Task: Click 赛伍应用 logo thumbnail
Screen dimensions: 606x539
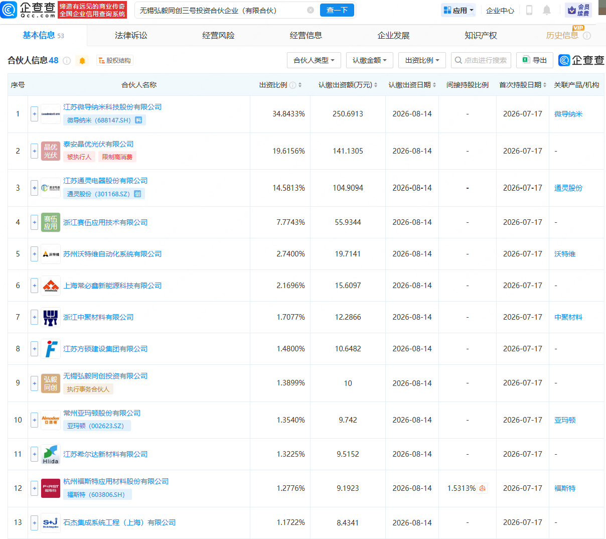Action: (51, 222)
